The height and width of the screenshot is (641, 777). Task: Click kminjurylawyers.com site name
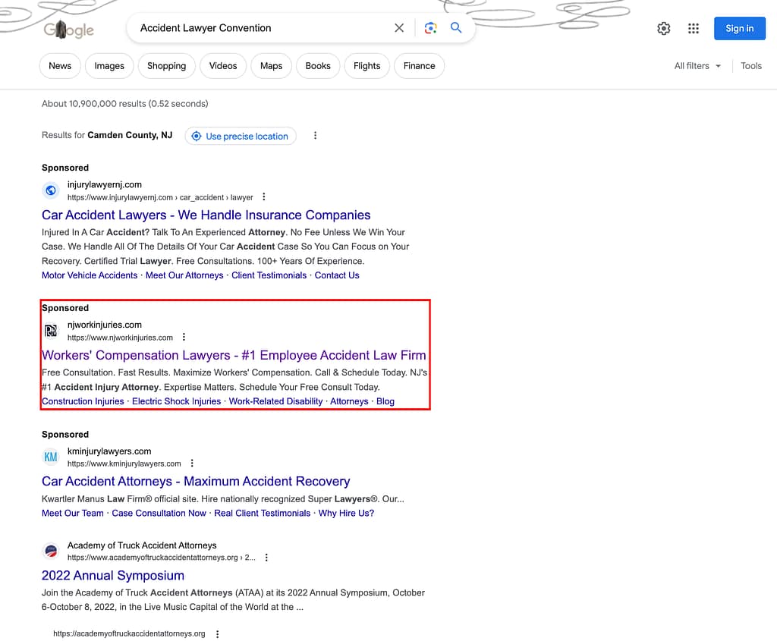(x=109, y=451)
